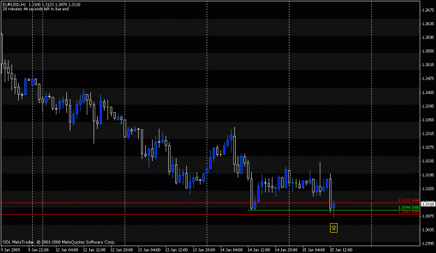The width and height of the screenshot is (436, 253).
Task: Click the 1.3395 price scale label
Action: click(x=428, y=107)
